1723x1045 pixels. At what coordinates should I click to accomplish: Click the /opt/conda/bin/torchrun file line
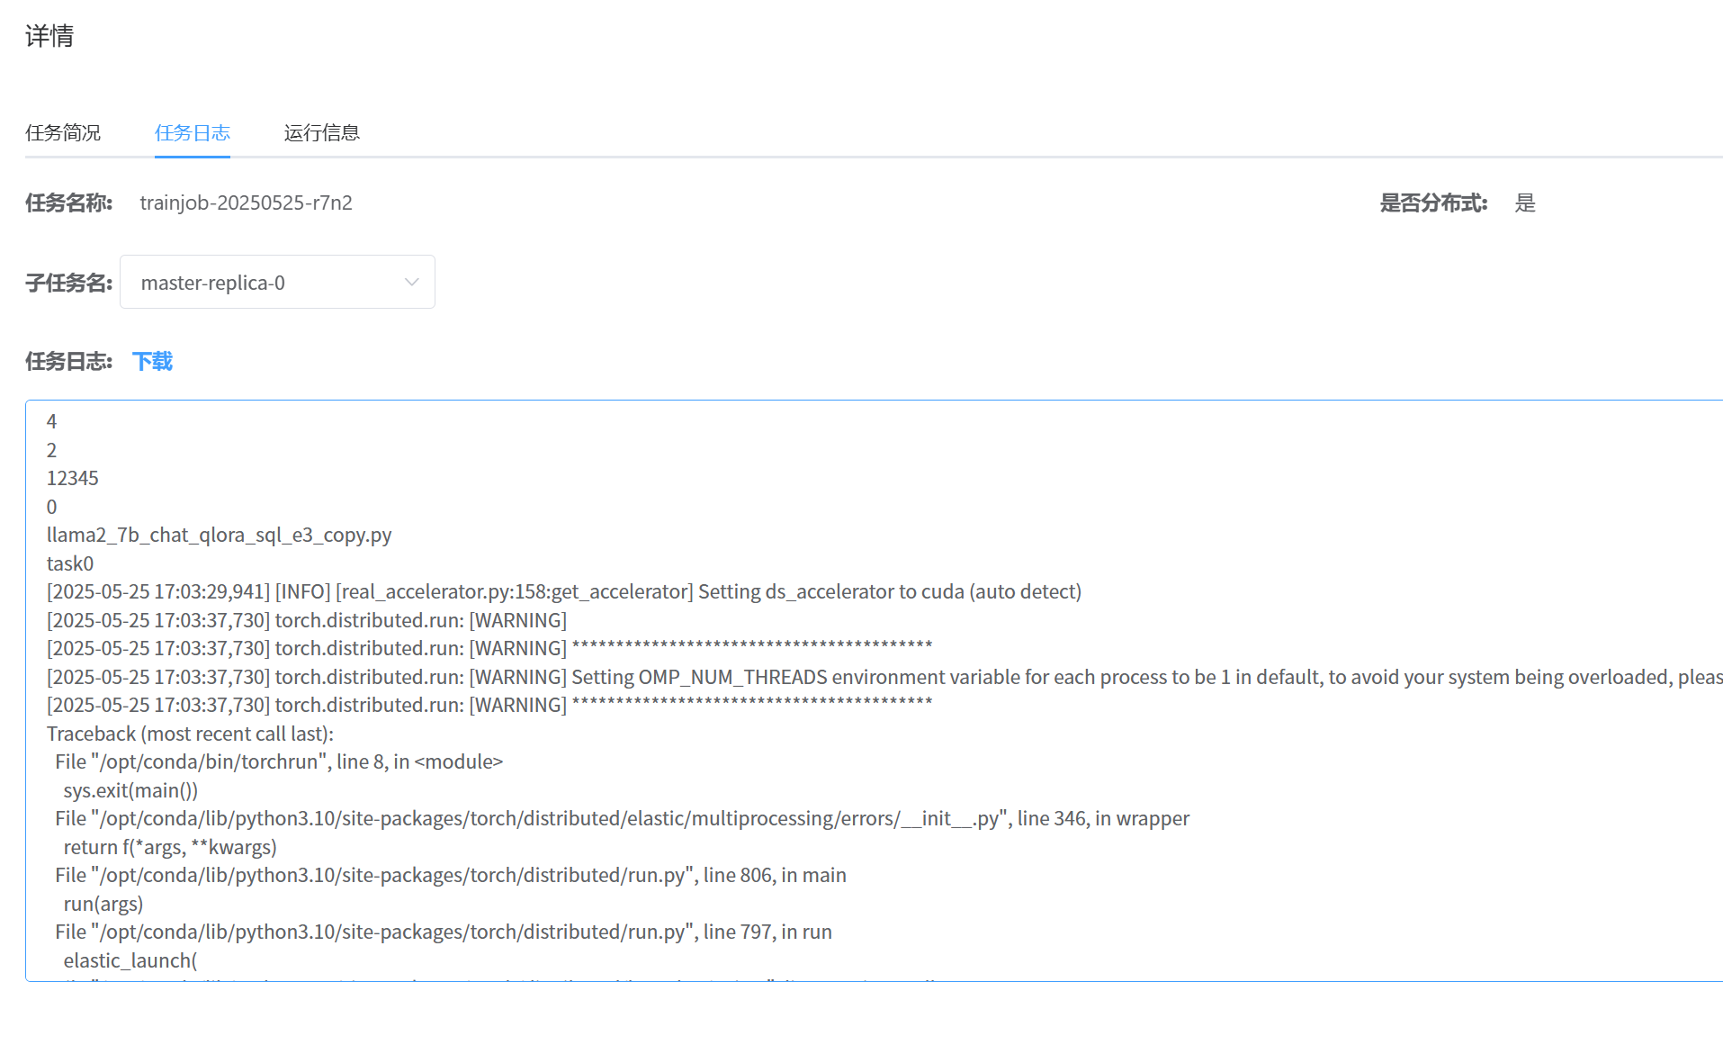[x=279, y=762]
